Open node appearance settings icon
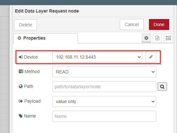This screenshot has height=133, width=177. point(168,38)
